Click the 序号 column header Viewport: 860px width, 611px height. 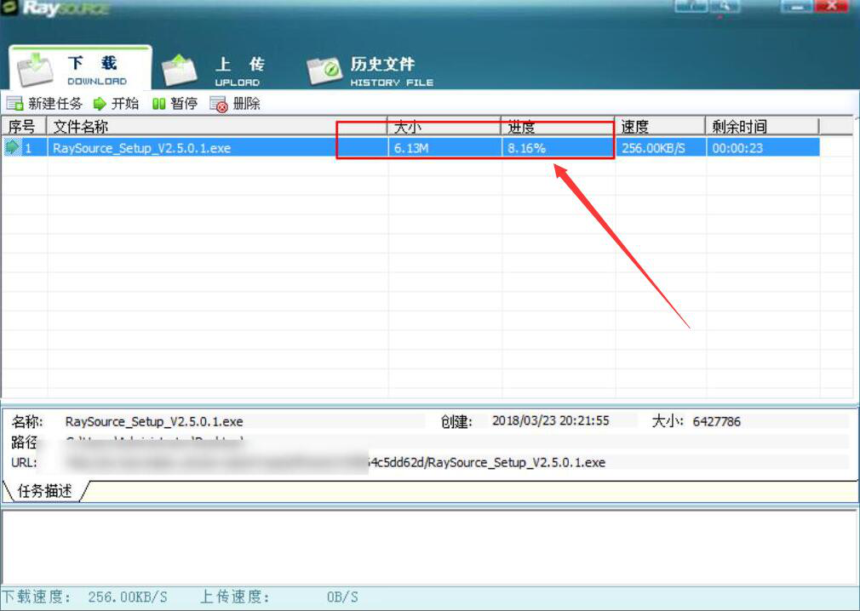coord(24,127)
